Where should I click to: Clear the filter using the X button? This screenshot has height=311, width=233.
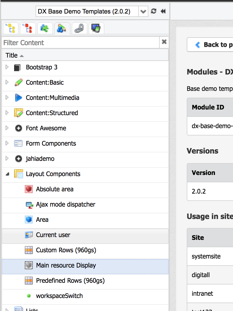pos(164,42)
